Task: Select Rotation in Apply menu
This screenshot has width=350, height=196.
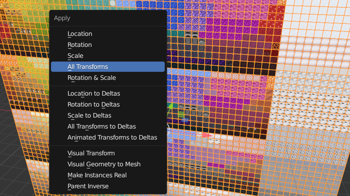Action: (x=108, y=45)
